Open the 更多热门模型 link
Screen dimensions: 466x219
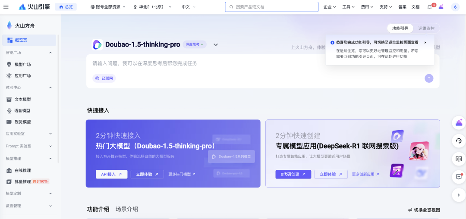182,175
